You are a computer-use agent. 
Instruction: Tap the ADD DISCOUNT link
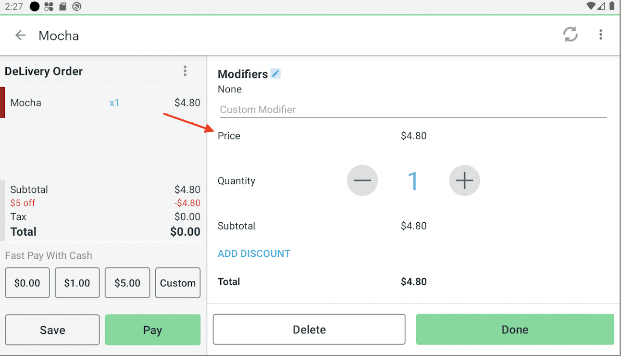click(254, 254)
